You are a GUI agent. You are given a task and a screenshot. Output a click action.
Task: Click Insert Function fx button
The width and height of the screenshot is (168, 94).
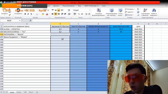pos(30,20)
